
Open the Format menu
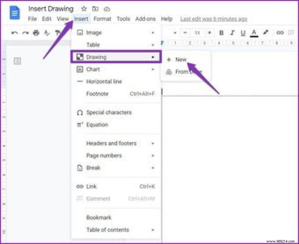pyautogui.click(x=103, y=19)
